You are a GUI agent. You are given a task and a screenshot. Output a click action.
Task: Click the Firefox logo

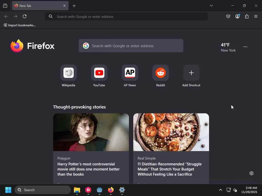point(32,46)
